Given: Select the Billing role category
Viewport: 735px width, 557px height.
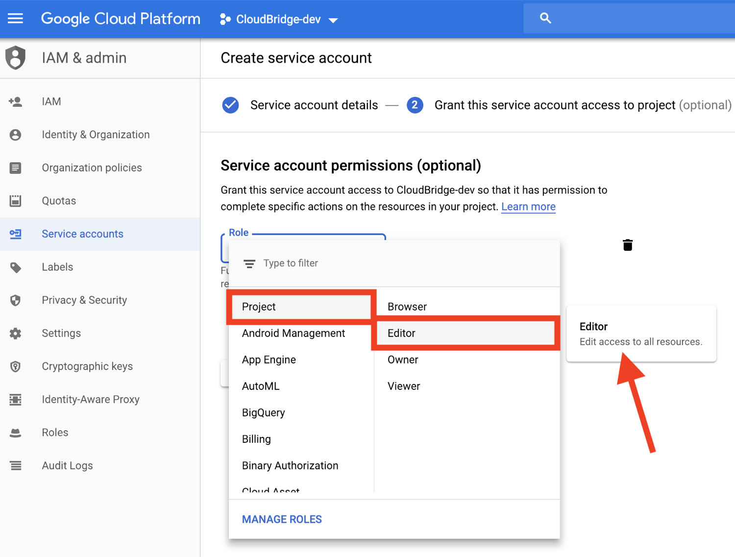Looking at the screenshot, I should (301, 439).
